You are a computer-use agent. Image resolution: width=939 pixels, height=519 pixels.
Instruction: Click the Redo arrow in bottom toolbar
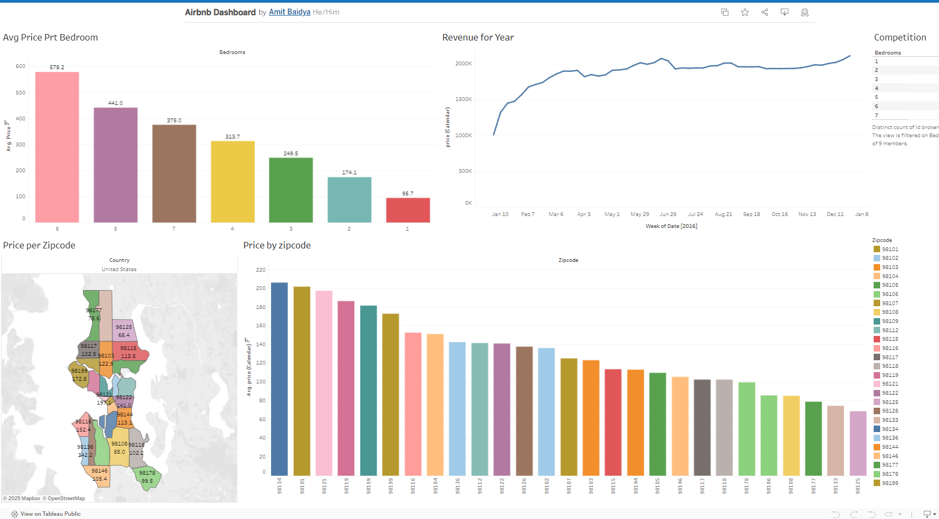pyautogui.click(x=854, y=514)
